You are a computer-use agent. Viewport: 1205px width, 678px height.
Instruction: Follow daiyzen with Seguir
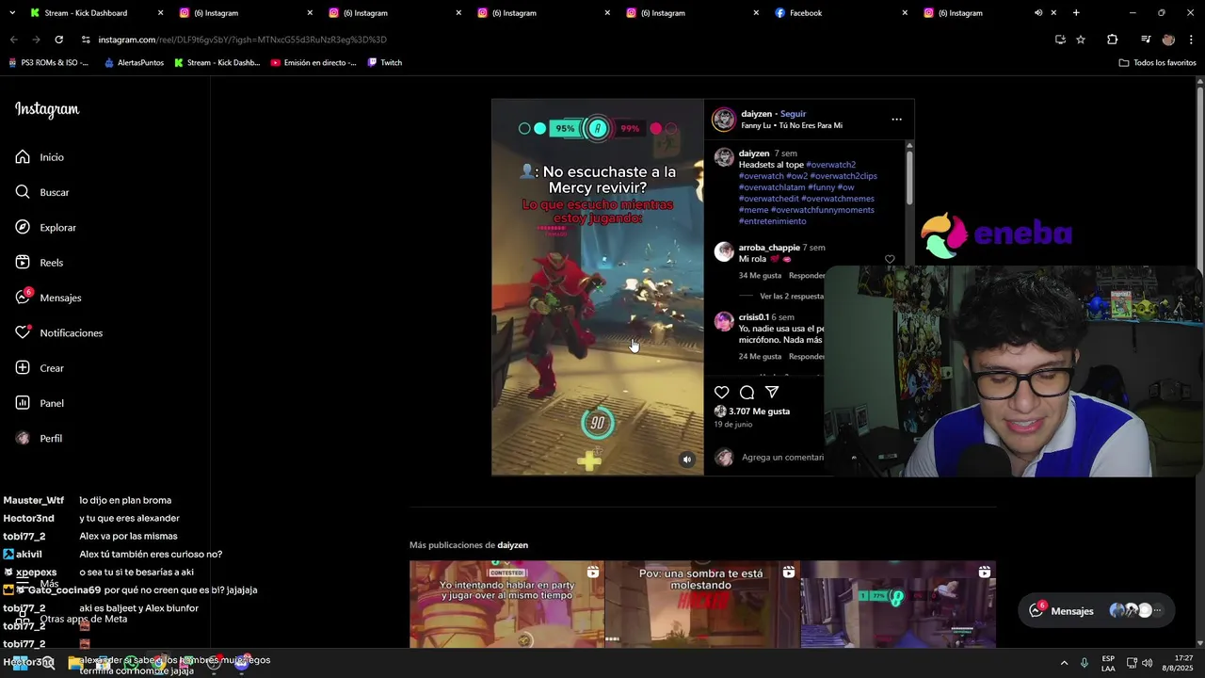(793, 114)
